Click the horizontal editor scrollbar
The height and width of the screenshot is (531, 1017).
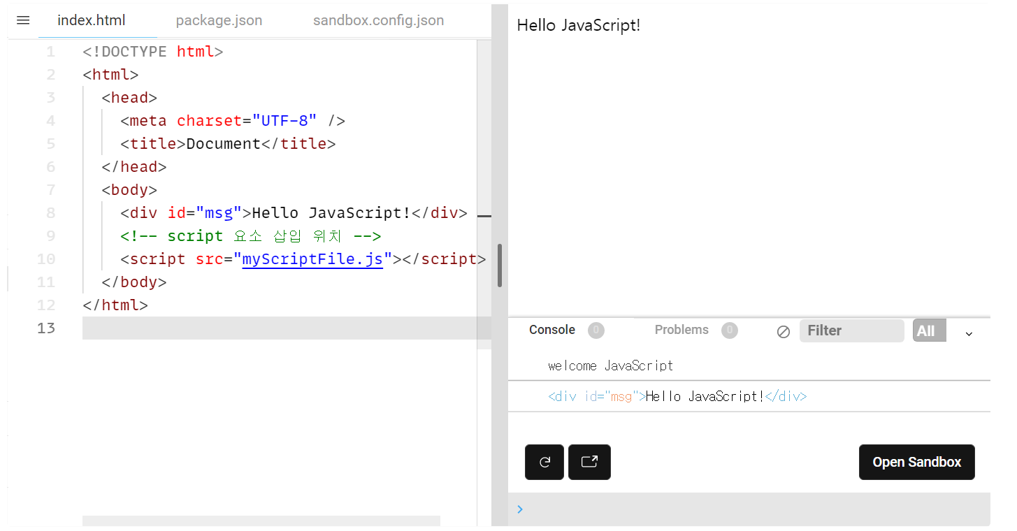tap(261, 521)
